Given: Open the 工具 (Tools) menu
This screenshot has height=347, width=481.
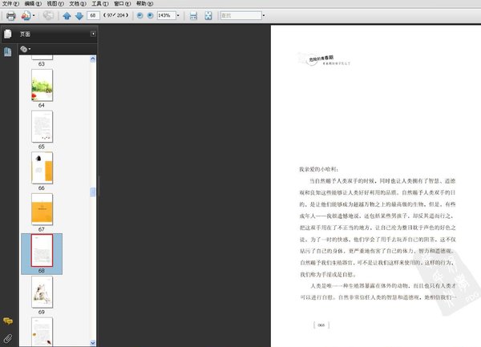Looking at the screenshot, I should pyautogui.click(x=100, y=4).
